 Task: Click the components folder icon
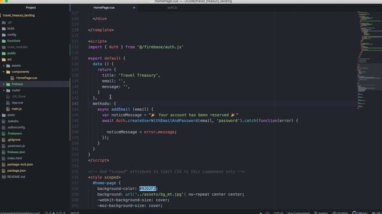click(x=8, y=72)
